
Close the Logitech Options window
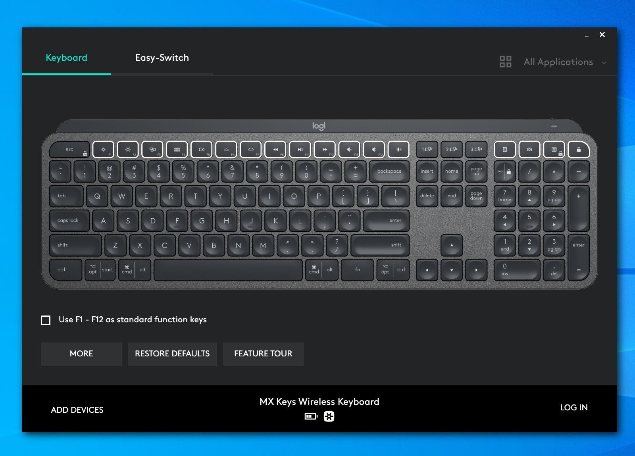pyautogui.click(x=602, y=35)
